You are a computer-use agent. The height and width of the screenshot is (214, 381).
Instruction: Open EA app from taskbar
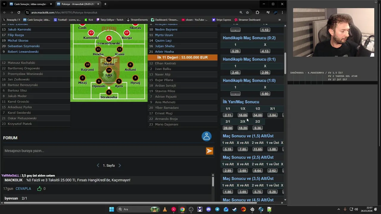point(243,209)
